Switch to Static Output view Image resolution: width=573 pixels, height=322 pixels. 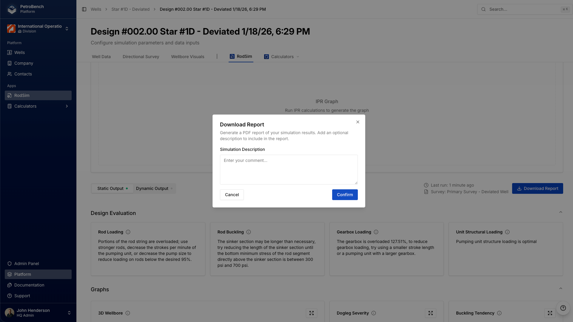(x=113, y=188)
